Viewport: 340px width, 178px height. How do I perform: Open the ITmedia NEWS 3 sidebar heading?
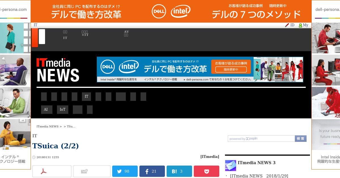pyautogui.click(x=256, y=163)
